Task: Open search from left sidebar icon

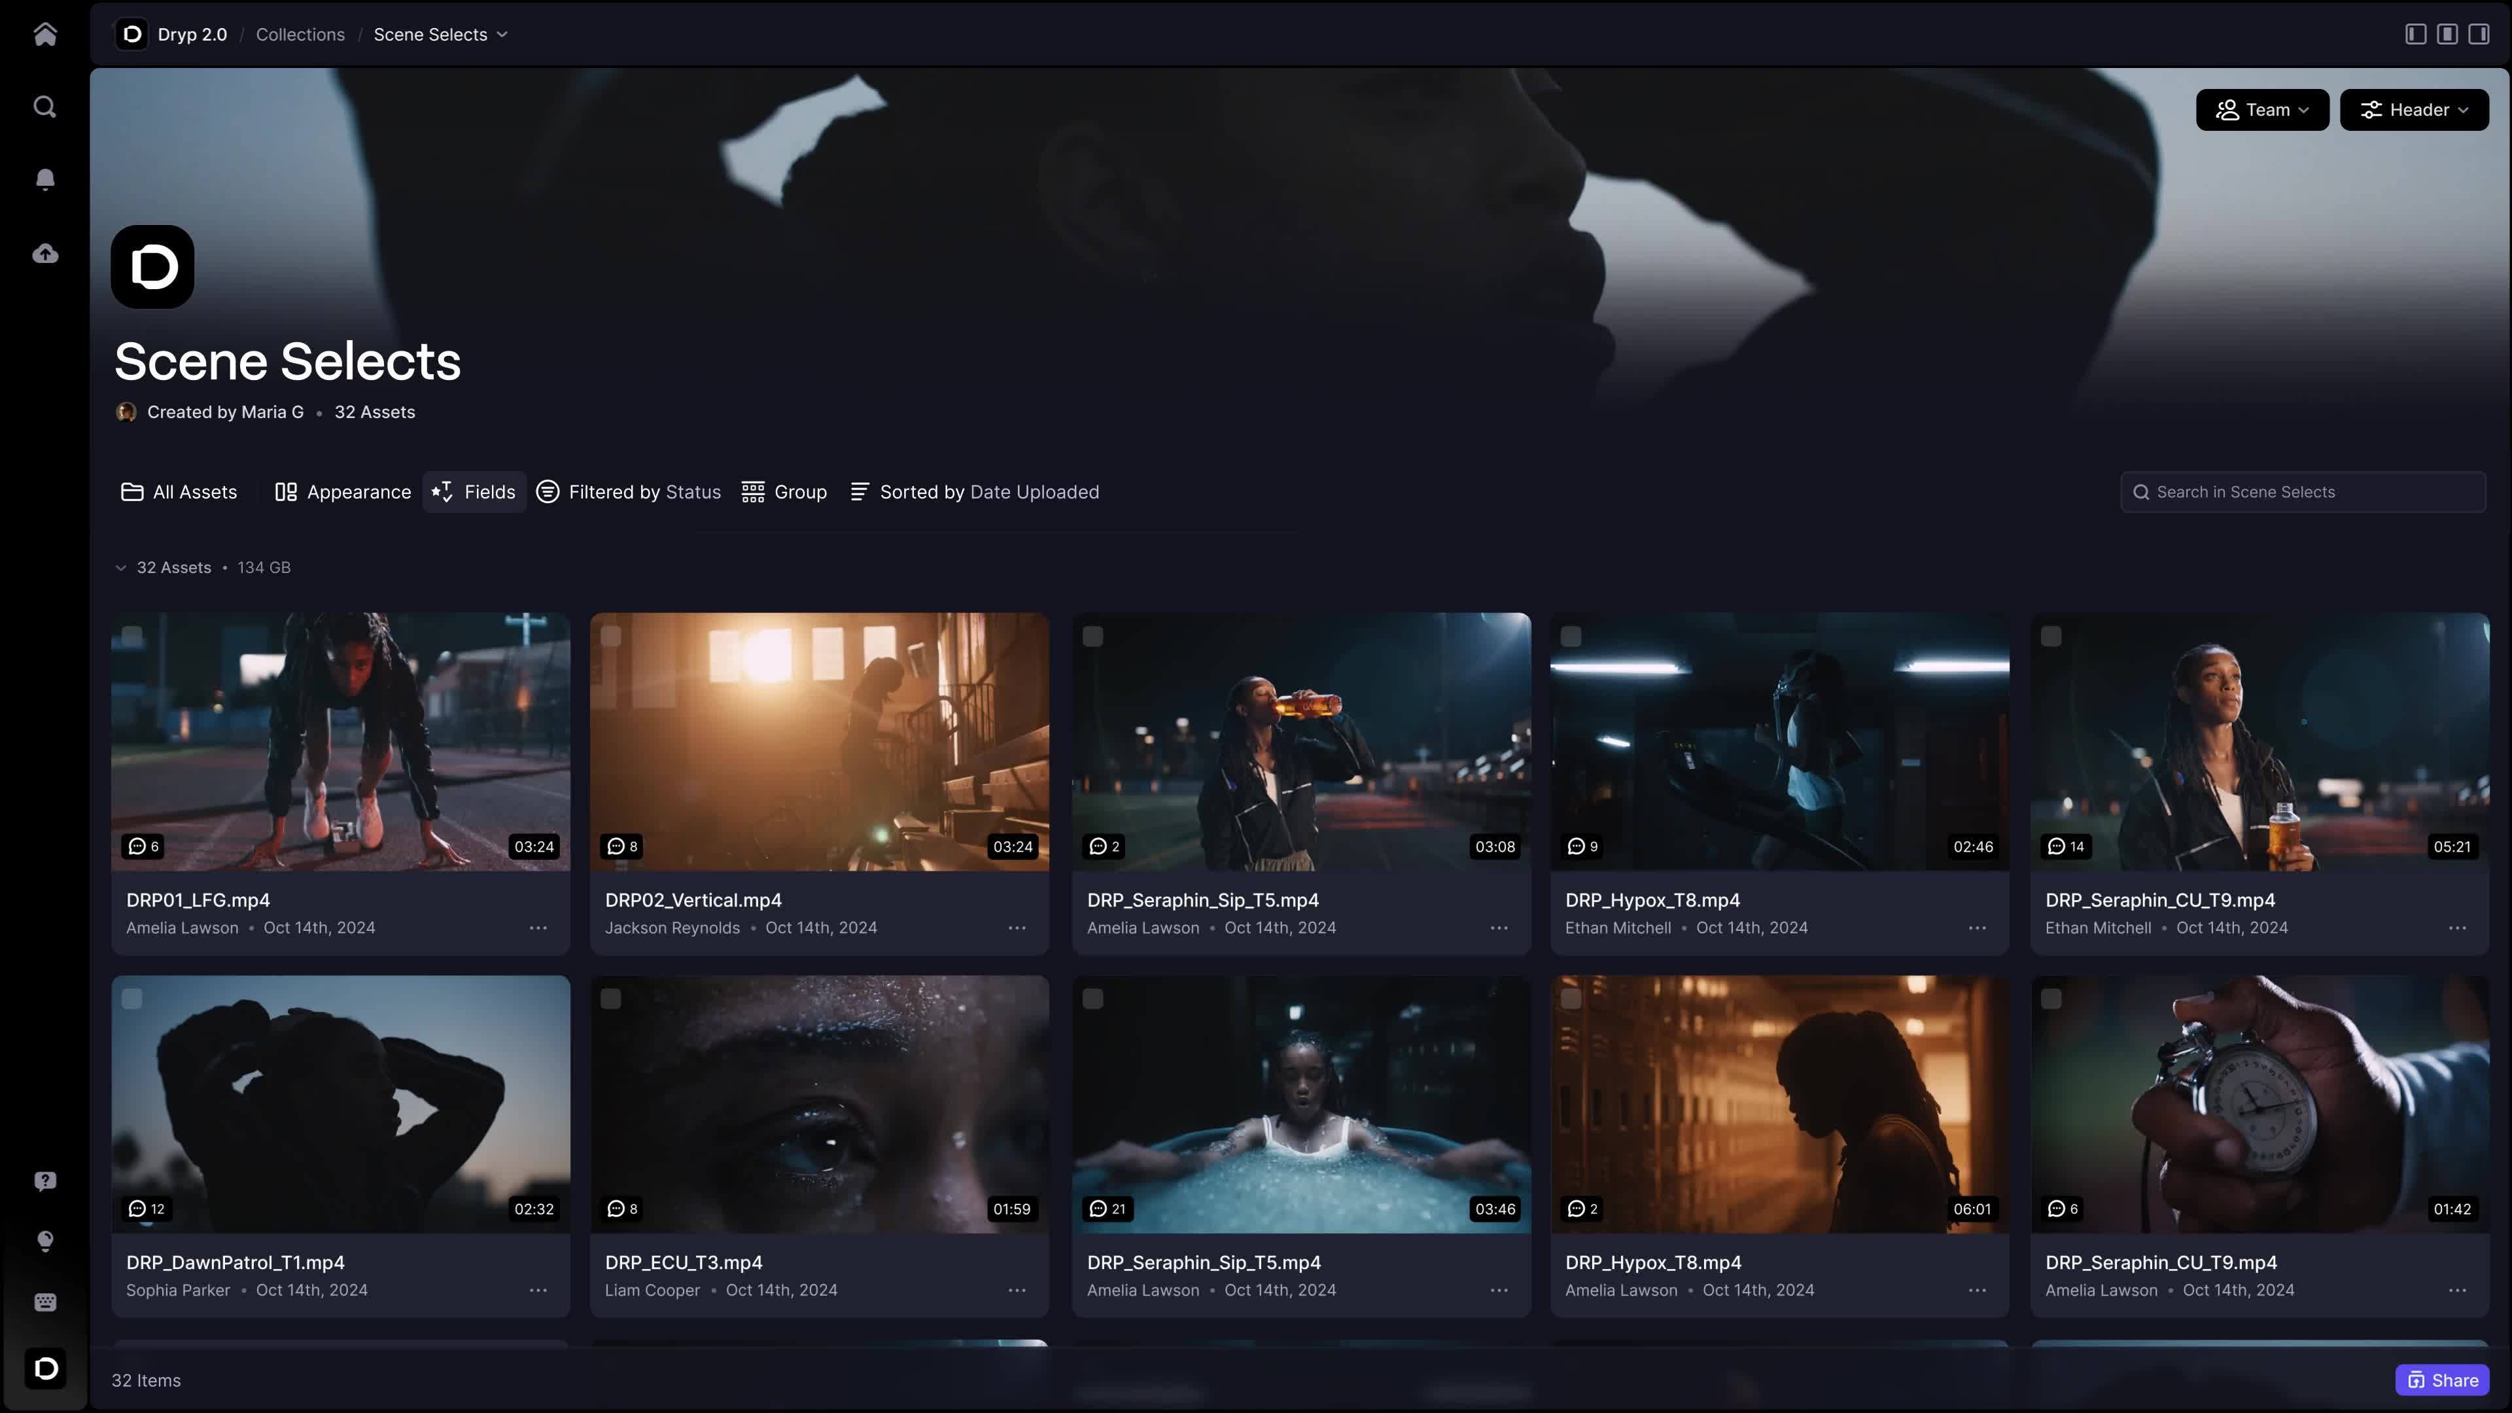Action: click(45, 106)
